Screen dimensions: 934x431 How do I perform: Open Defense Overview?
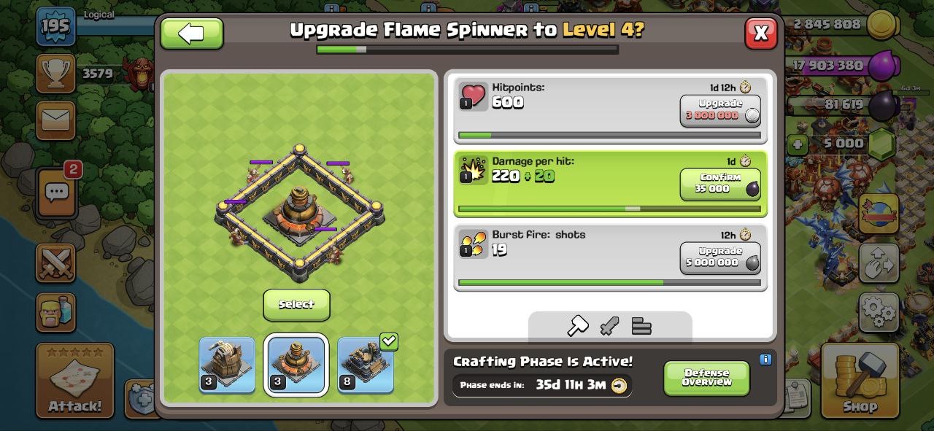pyautogui.click(x=706, y=378)
